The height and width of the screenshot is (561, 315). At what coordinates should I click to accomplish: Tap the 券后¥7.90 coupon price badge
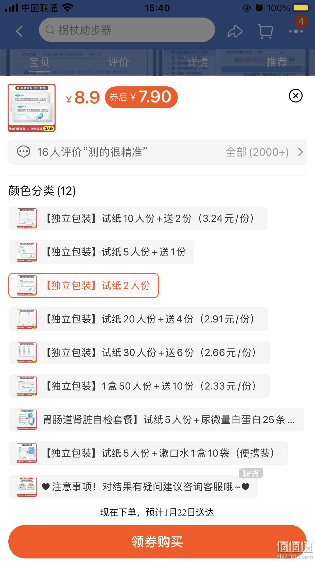pos(141,97)
